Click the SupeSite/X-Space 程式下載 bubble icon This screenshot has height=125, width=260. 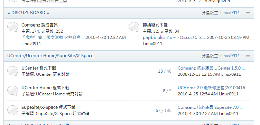[12, 110]
